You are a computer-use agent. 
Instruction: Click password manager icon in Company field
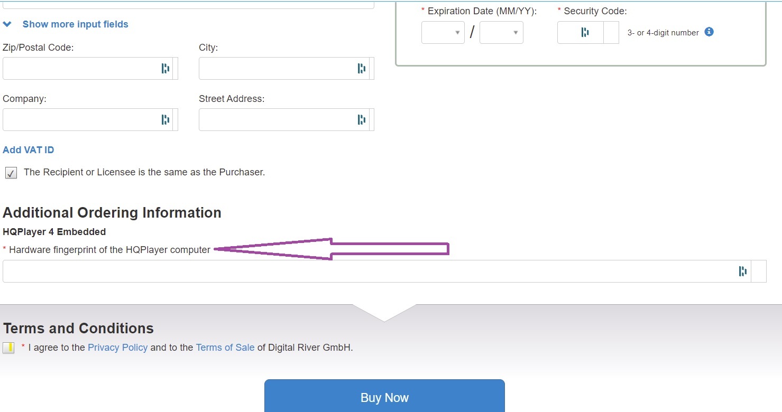[165, 120]
